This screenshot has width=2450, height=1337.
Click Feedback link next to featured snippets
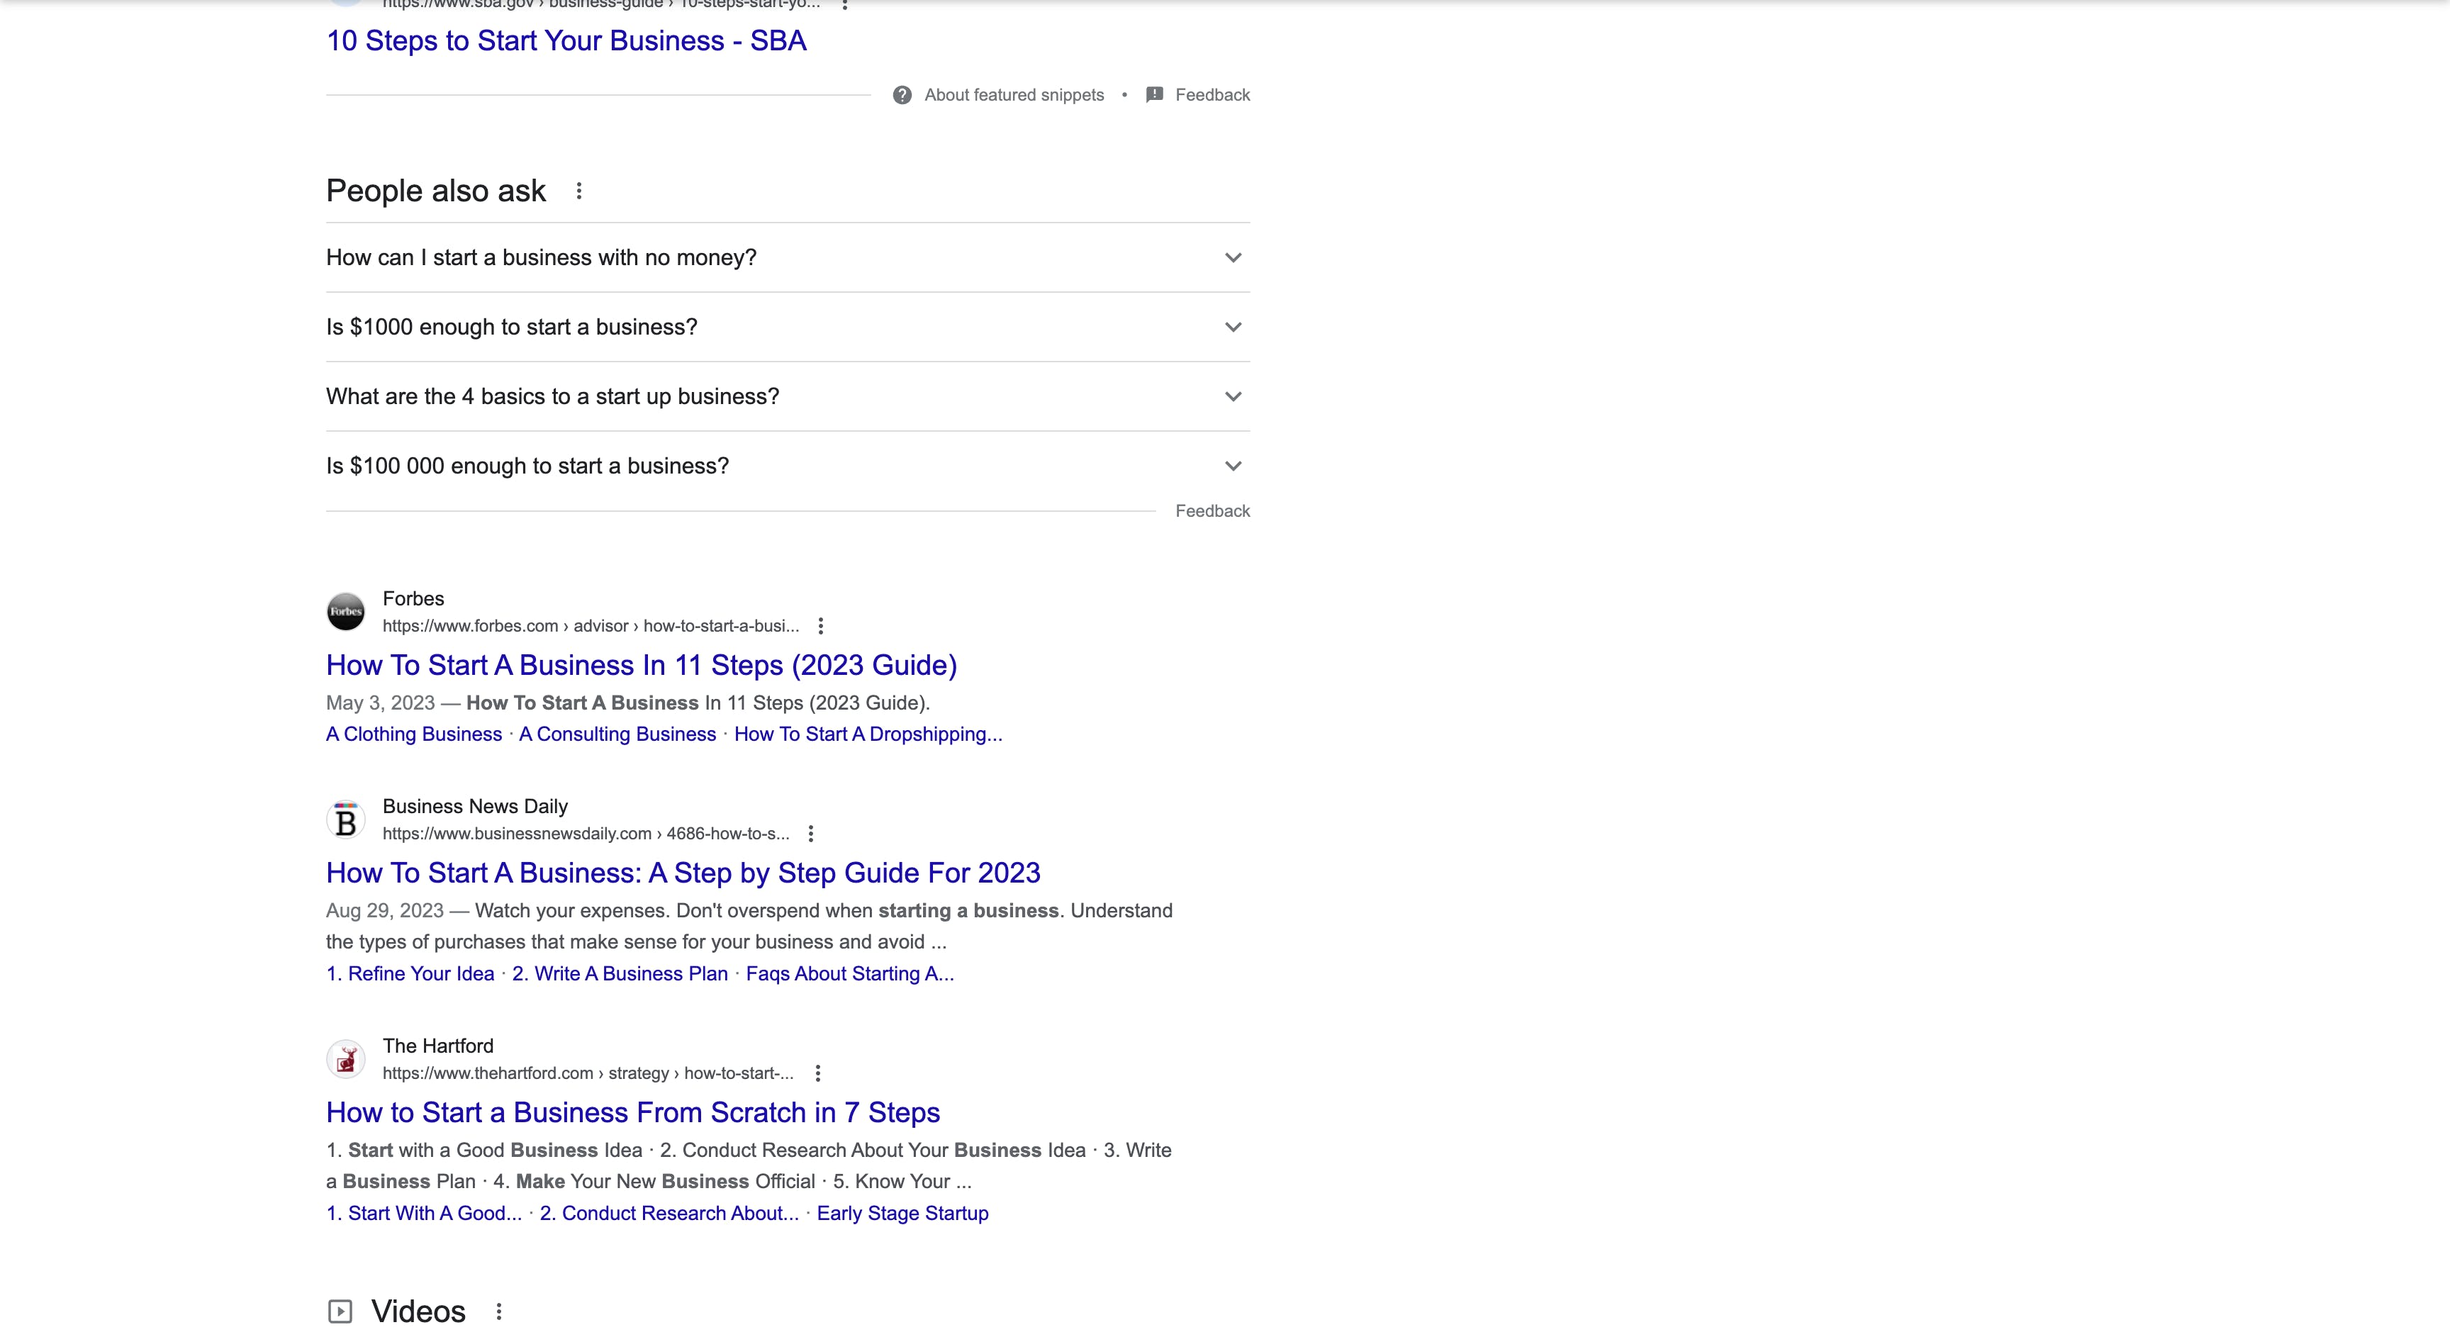[x=1213, y=95]
